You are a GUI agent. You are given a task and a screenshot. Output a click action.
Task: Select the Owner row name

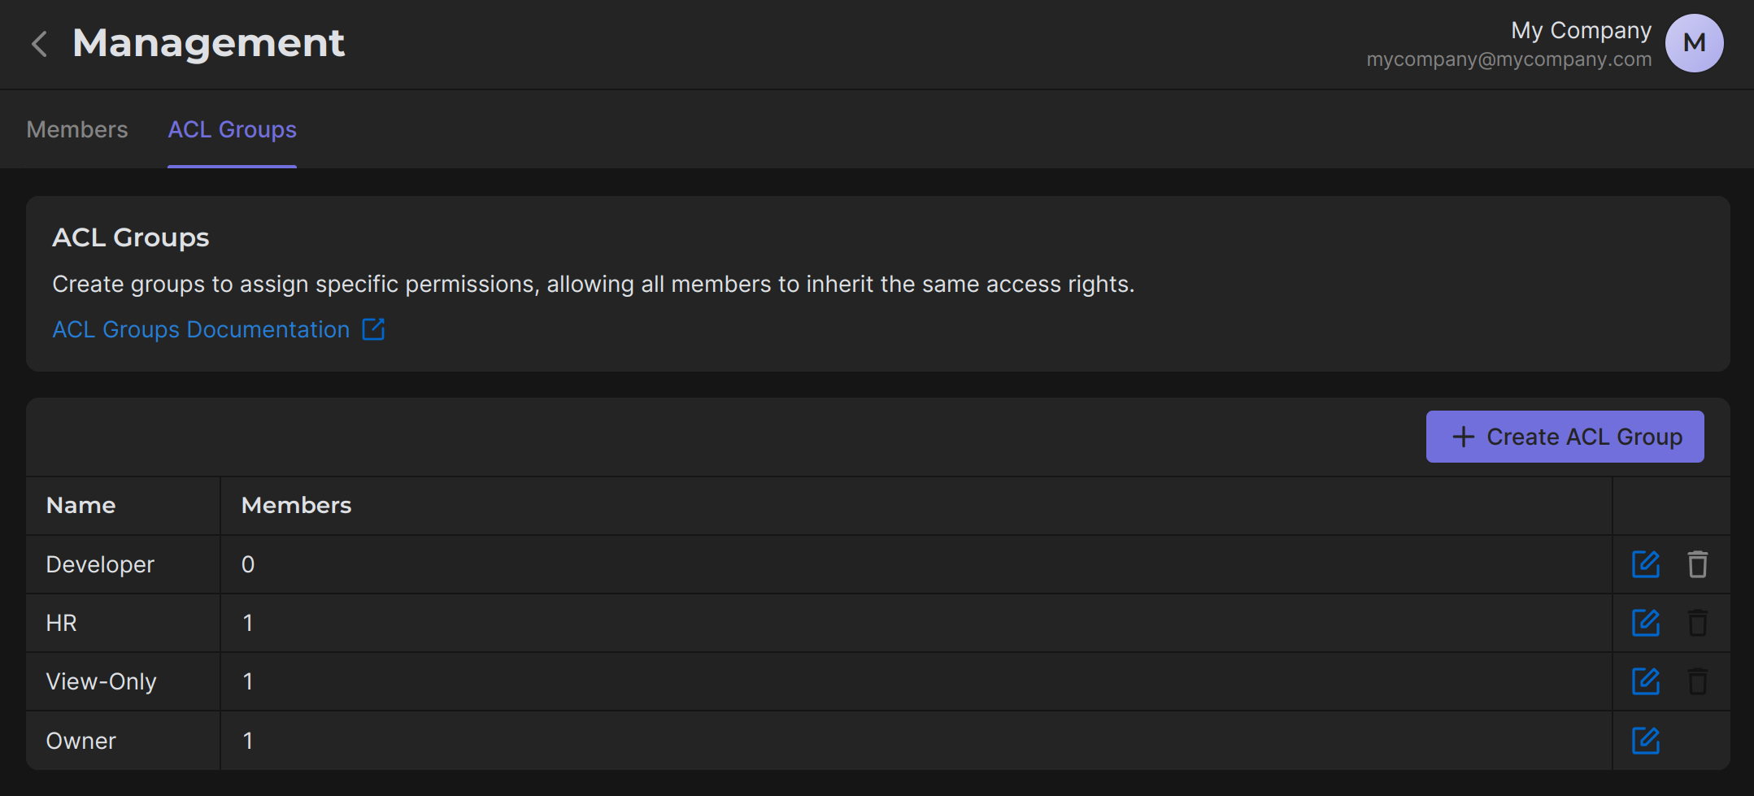81,741
